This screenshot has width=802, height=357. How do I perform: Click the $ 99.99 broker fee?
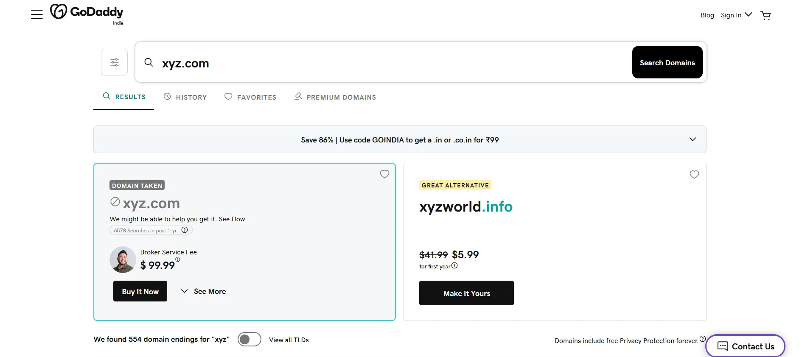pos(157,265)
